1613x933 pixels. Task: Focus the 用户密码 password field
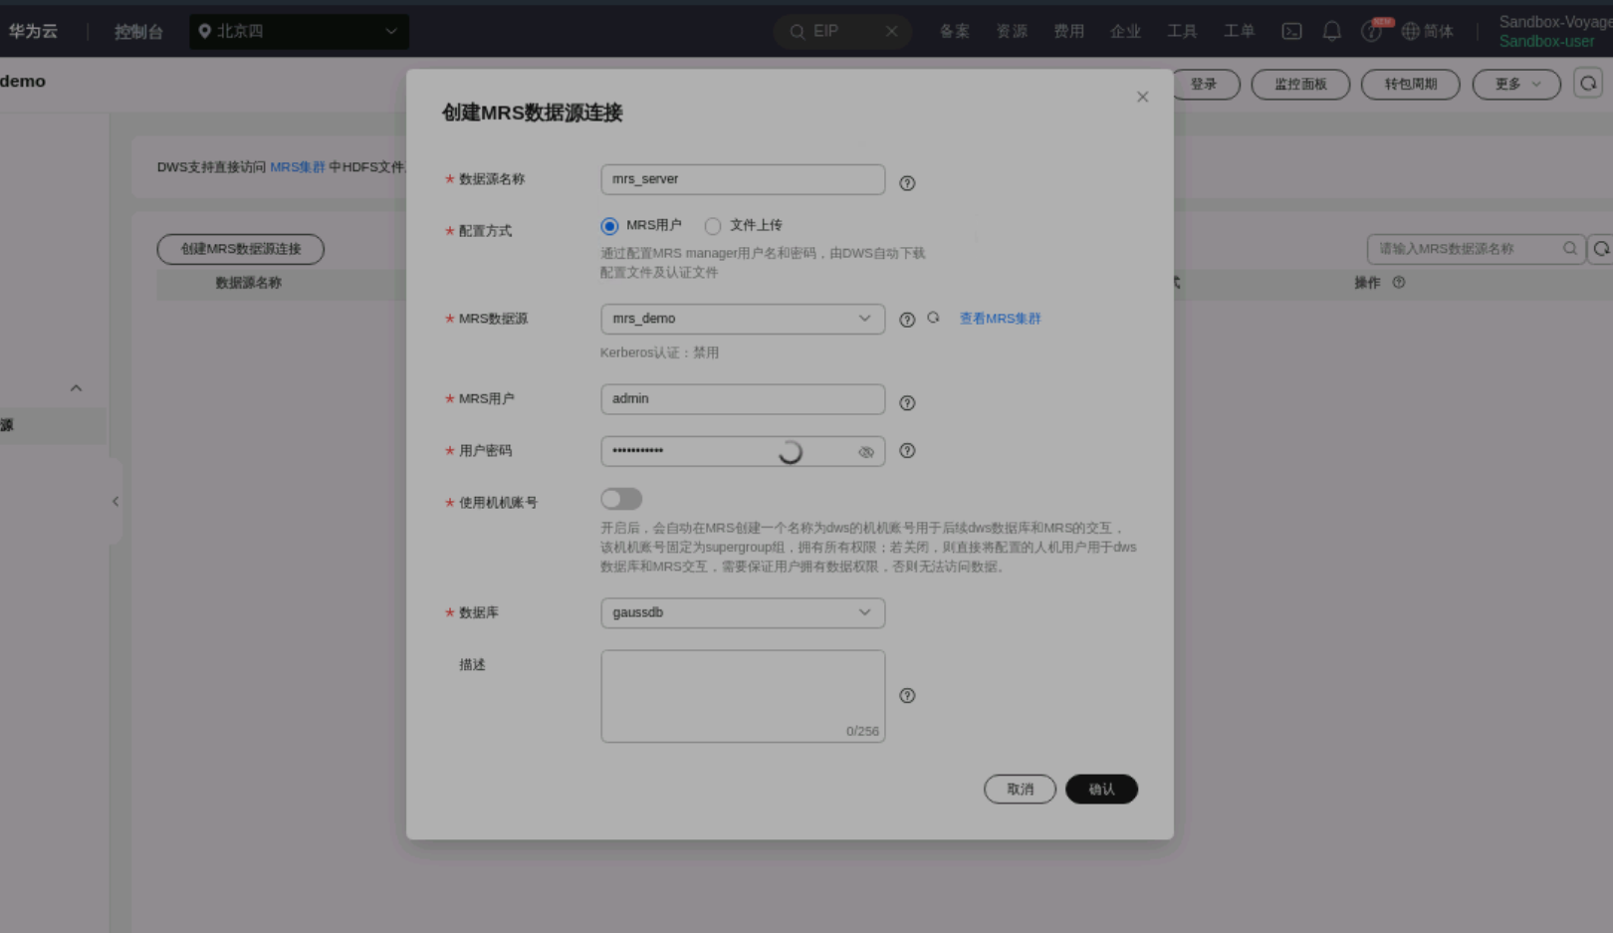pos(743,451)
